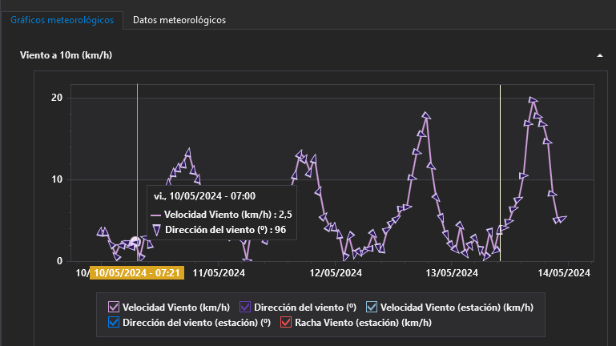
Task: Click the highest wind direction marker near 20 km/h
Action: point(533,100)
